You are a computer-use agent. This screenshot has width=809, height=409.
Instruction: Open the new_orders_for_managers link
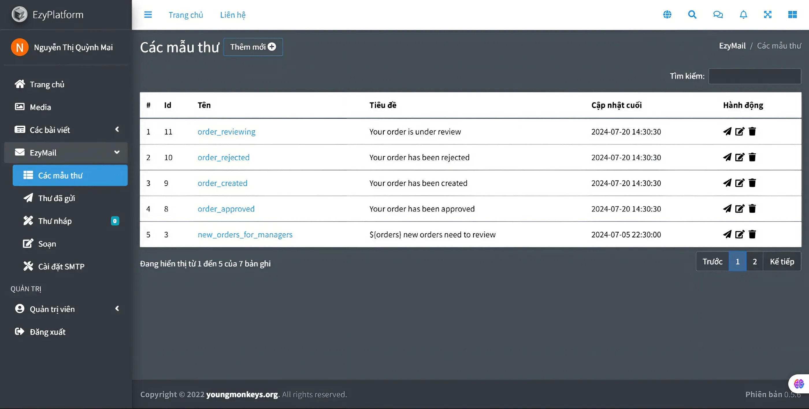tap(245, 235)
